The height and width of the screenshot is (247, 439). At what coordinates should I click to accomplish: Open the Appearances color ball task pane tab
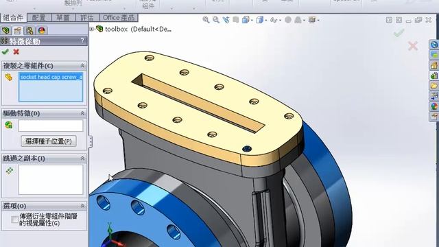(x=434, y=106)
